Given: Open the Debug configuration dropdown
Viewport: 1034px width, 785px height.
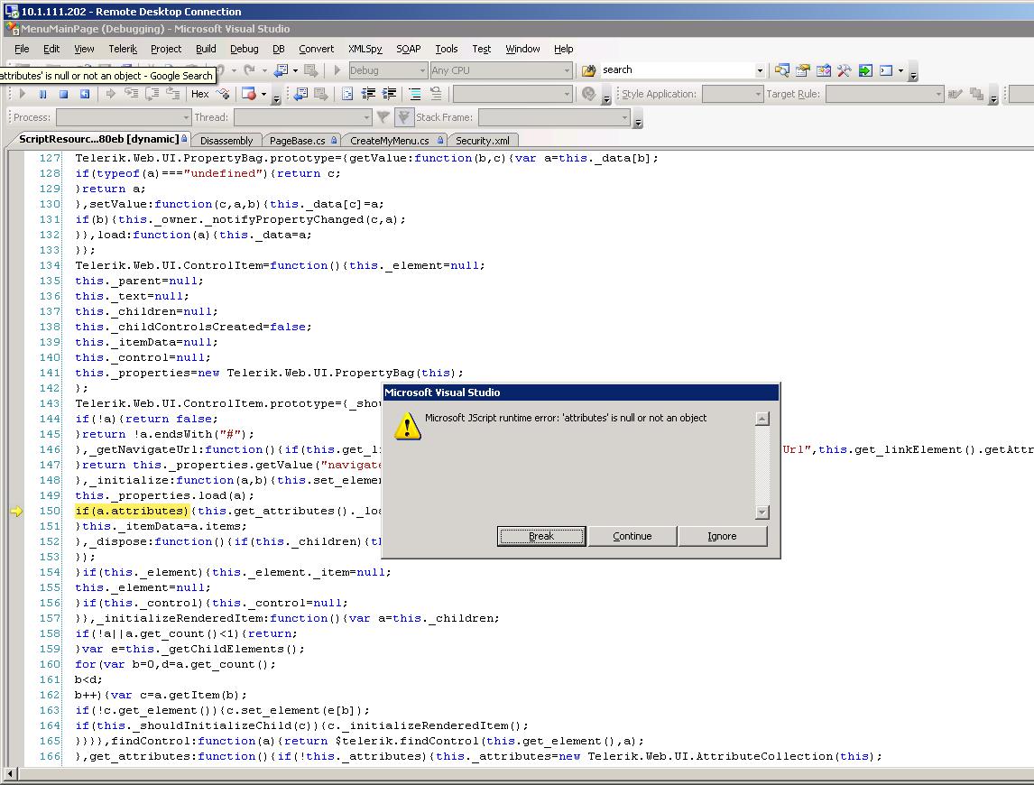Looking at the screenshot, I should coord(422,70).
